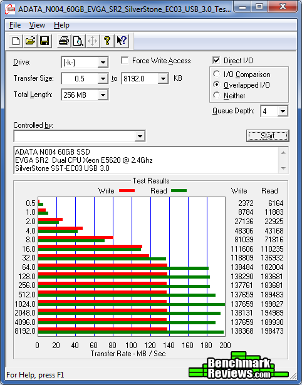The height and width of the screenshot is (385, 302).
Task: Click the 512.0 transfer size row label
Action: (27, 294)
